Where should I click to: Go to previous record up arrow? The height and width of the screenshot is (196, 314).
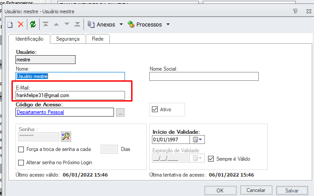pyautogui.click(x=57, y=24)
